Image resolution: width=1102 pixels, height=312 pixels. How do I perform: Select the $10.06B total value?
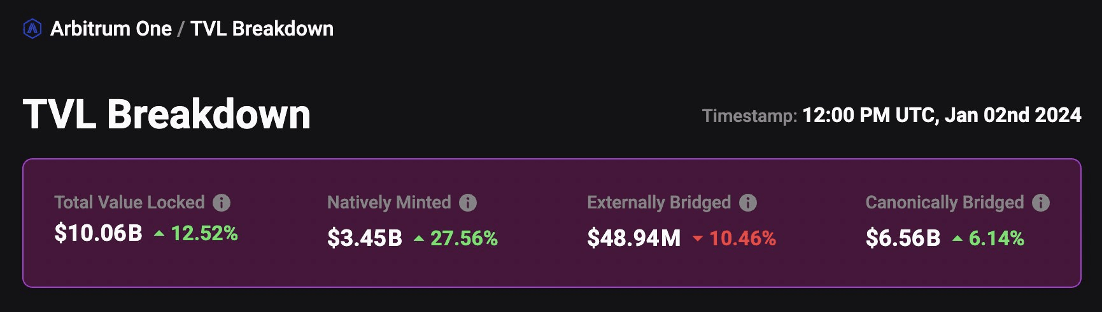click(x=98, y=233)
